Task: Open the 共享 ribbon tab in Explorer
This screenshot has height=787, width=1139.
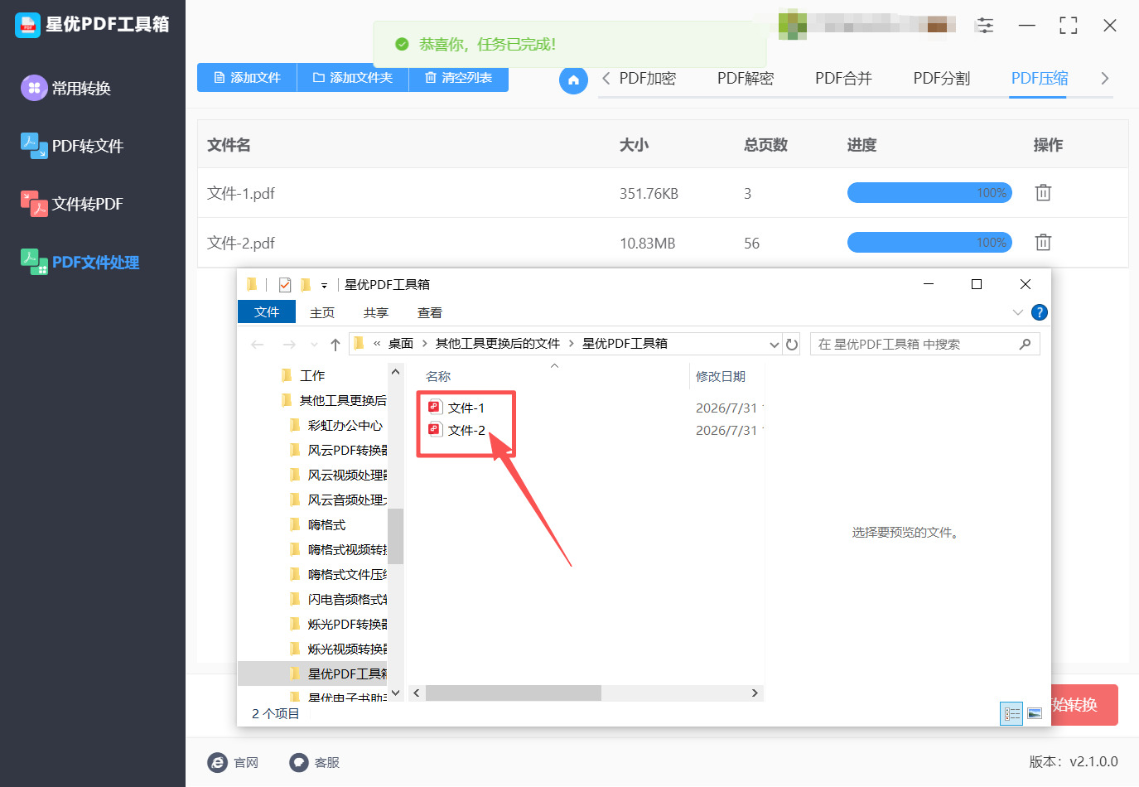Action: point(376,312)
